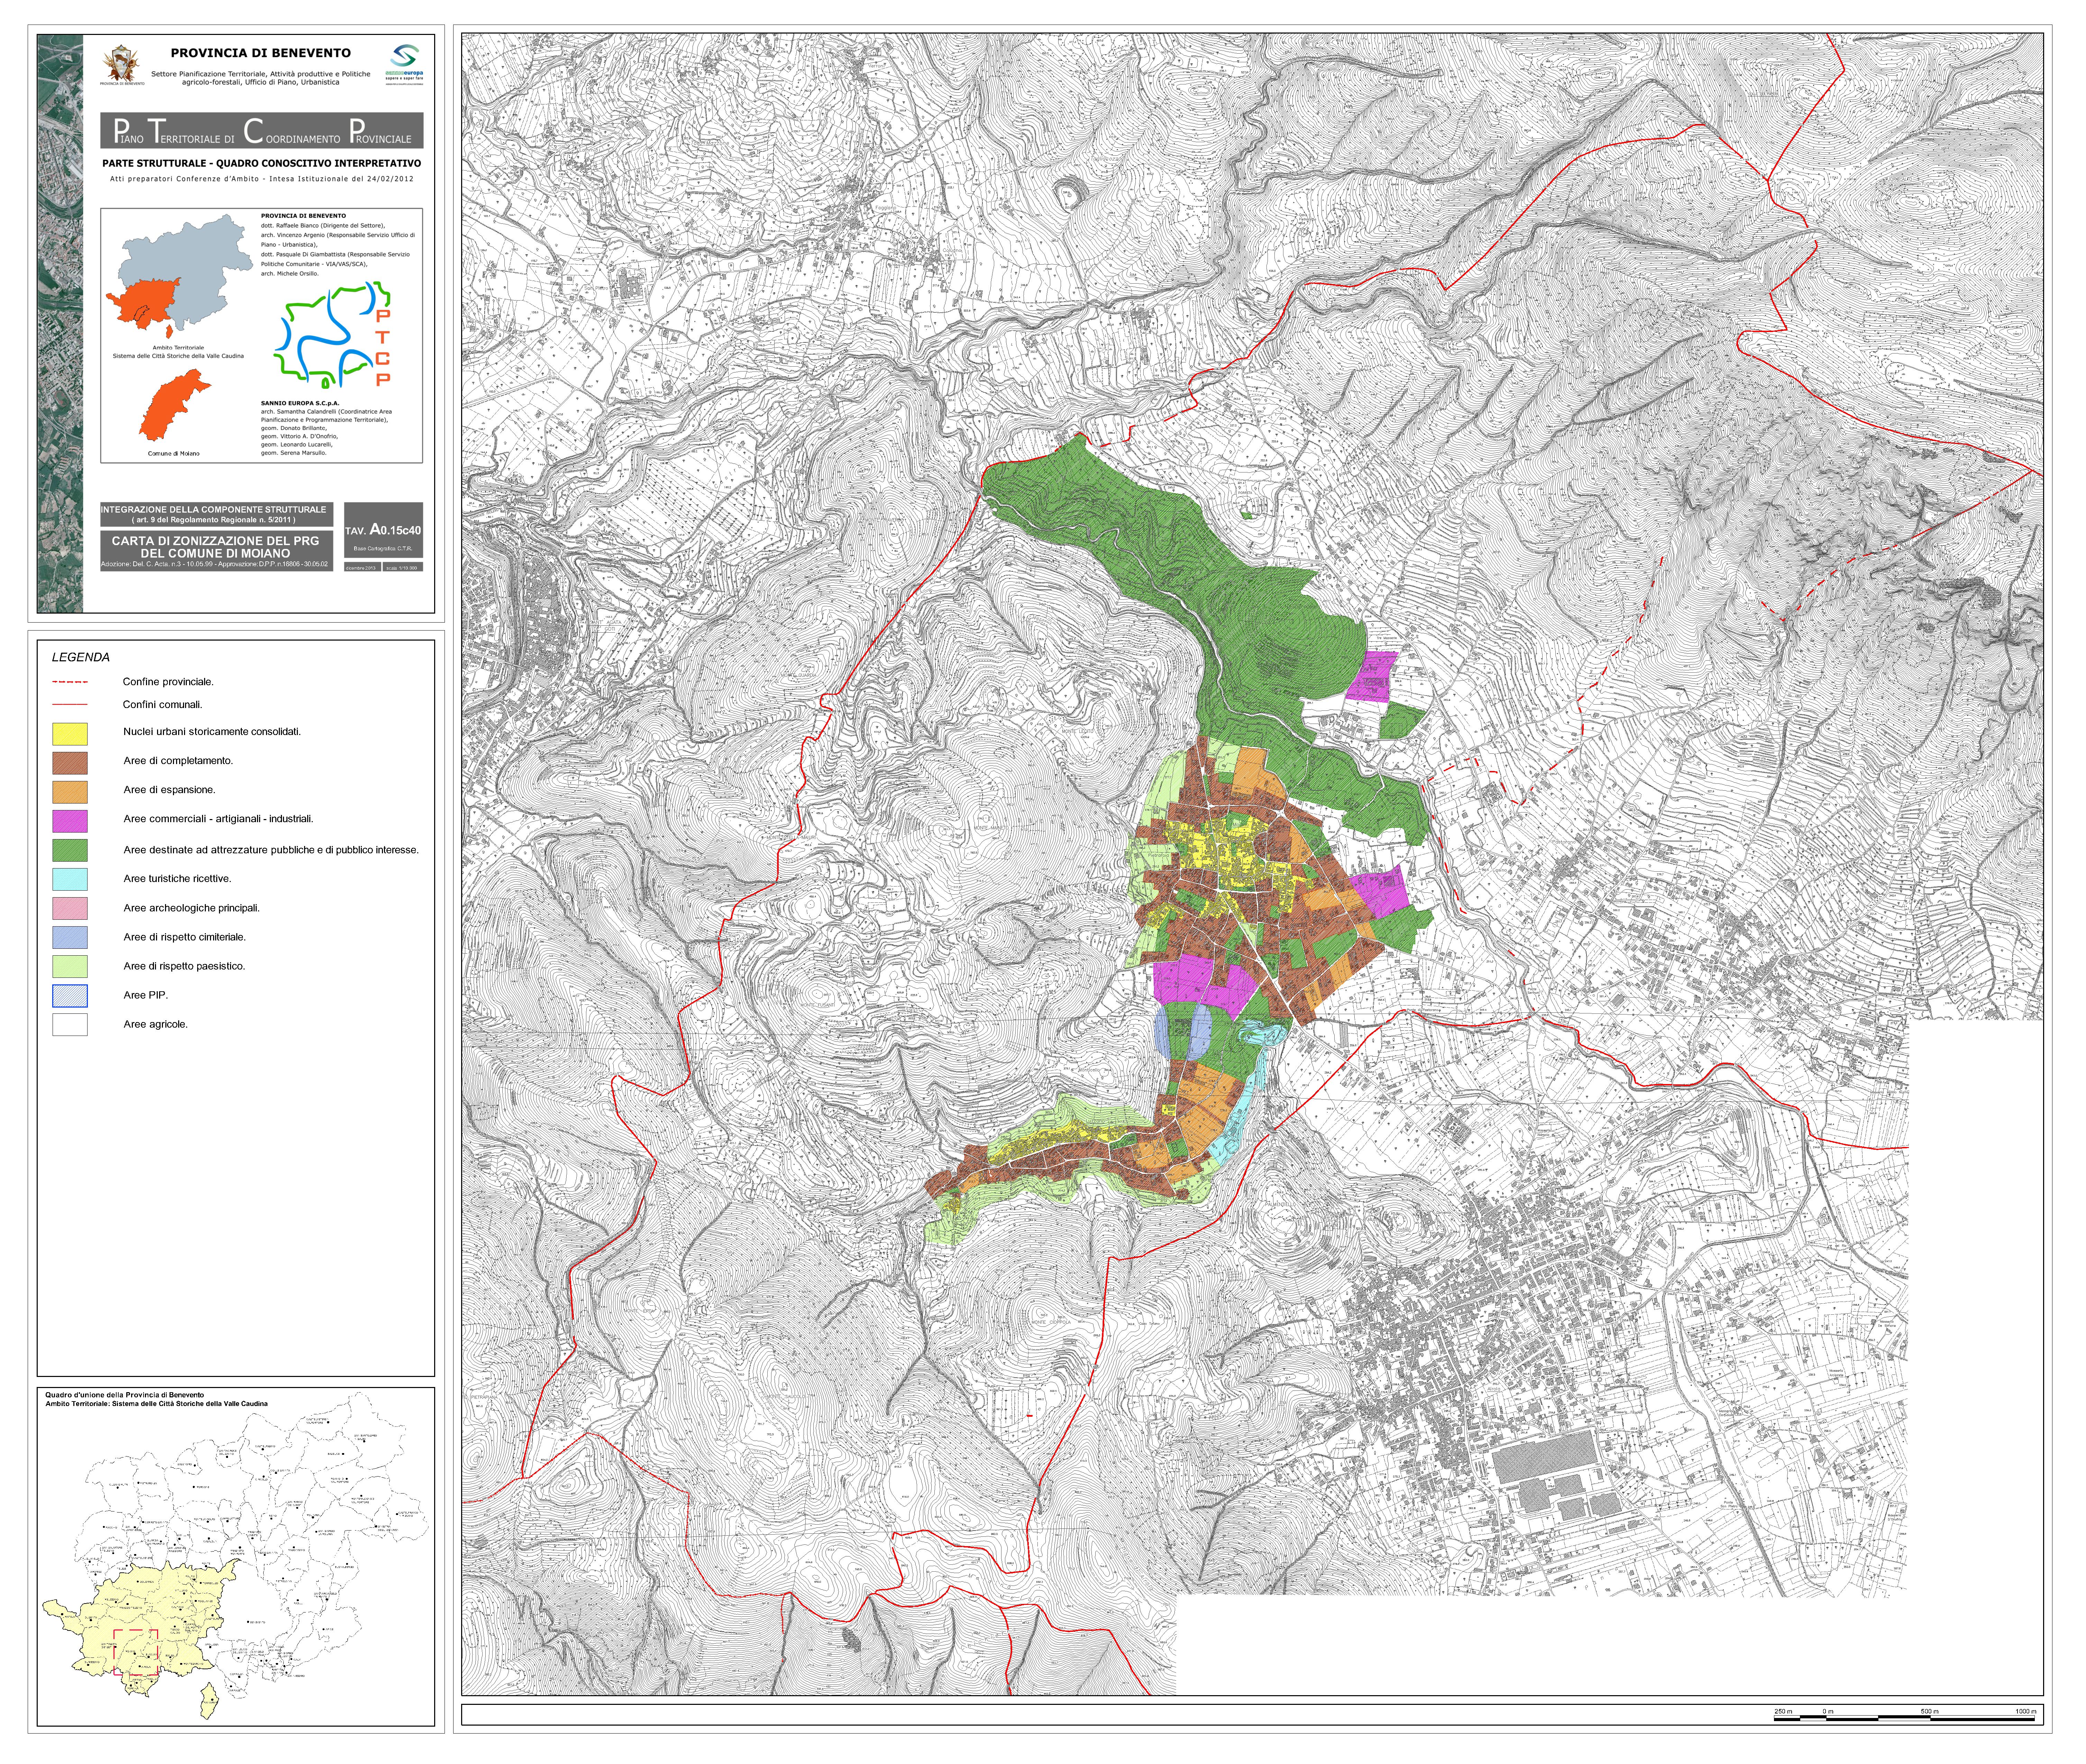Click the 'Confine provinciale.' legend label
2086x1764 pixels.
pos(168,682)
